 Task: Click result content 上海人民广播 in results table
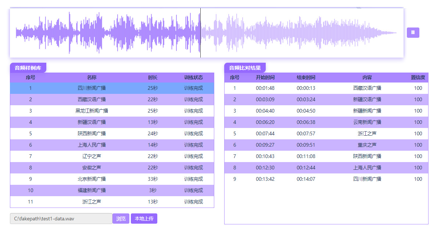tap(367, 168)
